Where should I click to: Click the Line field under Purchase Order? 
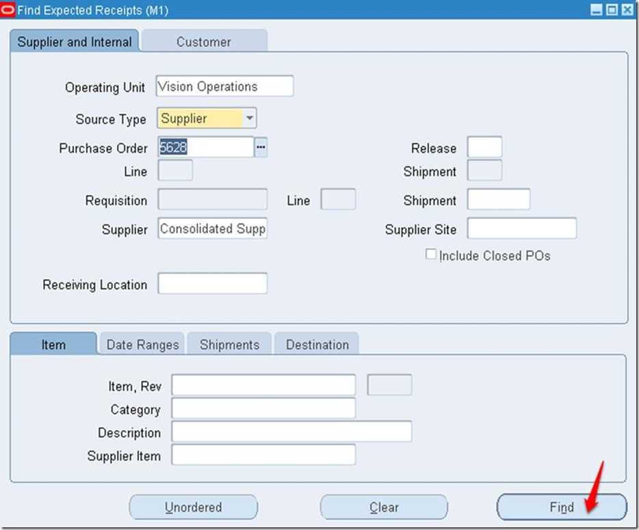175,170
